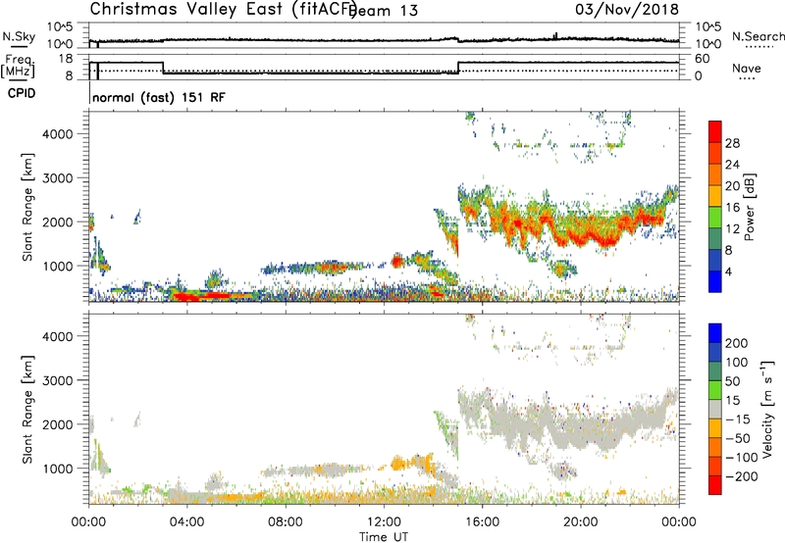Click the 'Power [dB]' colorbar label
The width and height of the screenshot is (785, 543).
[749, 207]
